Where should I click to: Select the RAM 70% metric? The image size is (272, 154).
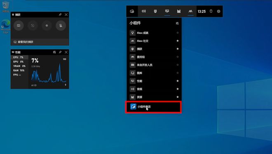click(20, 71)
